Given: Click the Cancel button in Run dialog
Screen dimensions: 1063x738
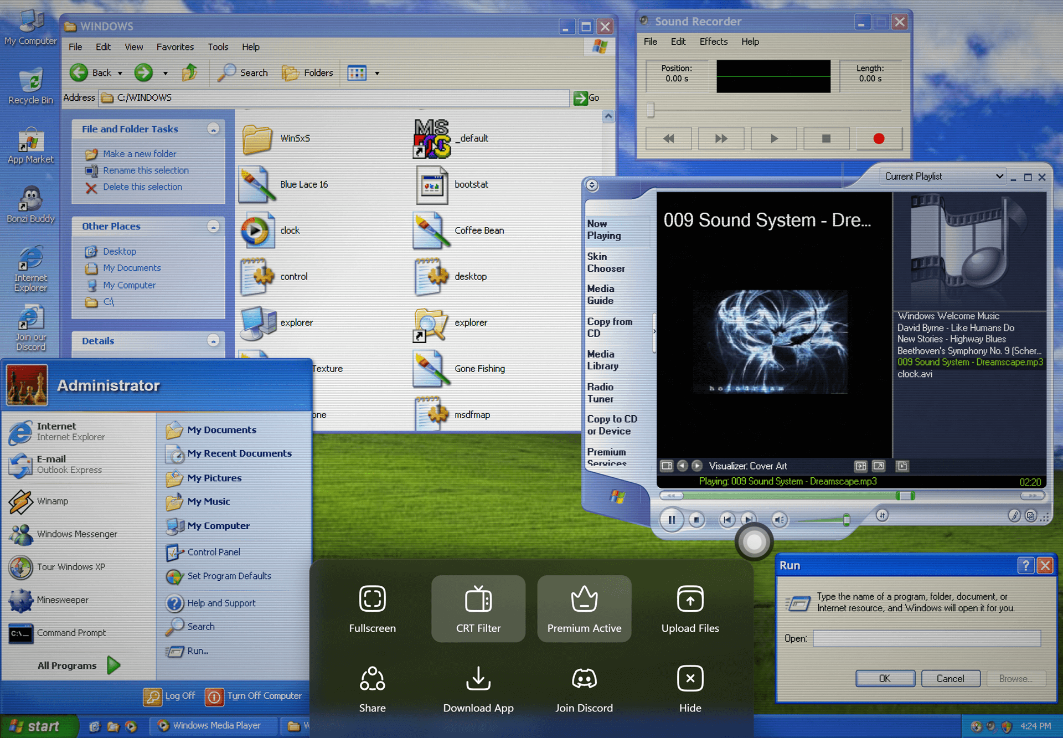Looking at the screenshot, I should pos(950,678).
